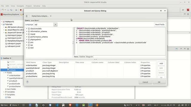The height and width of the screenshot is (107, 191).
Task: Click the Print toolbar icon
Action: (x=16, y=10)
